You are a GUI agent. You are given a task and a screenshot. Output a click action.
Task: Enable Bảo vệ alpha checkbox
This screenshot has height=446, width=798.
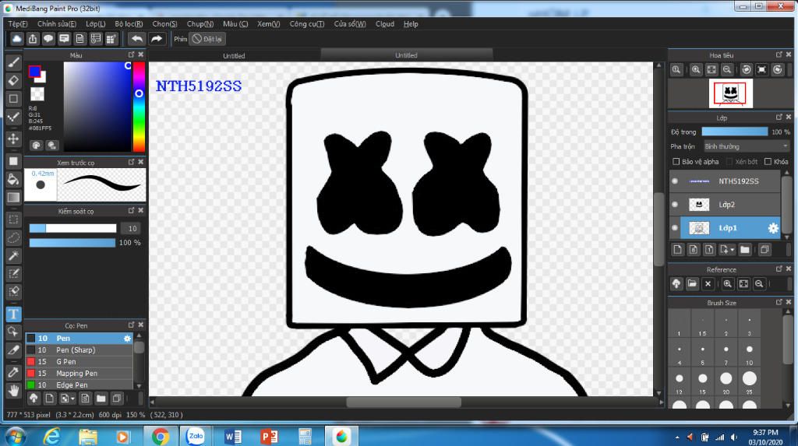pos(676,162)
